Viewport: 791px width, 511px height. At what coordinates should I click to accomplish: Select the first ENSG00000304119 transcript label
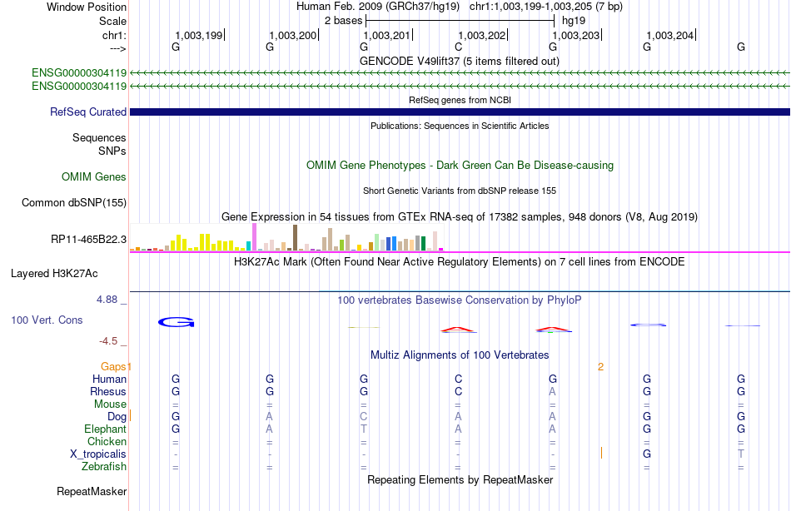[x=79, y=72]
